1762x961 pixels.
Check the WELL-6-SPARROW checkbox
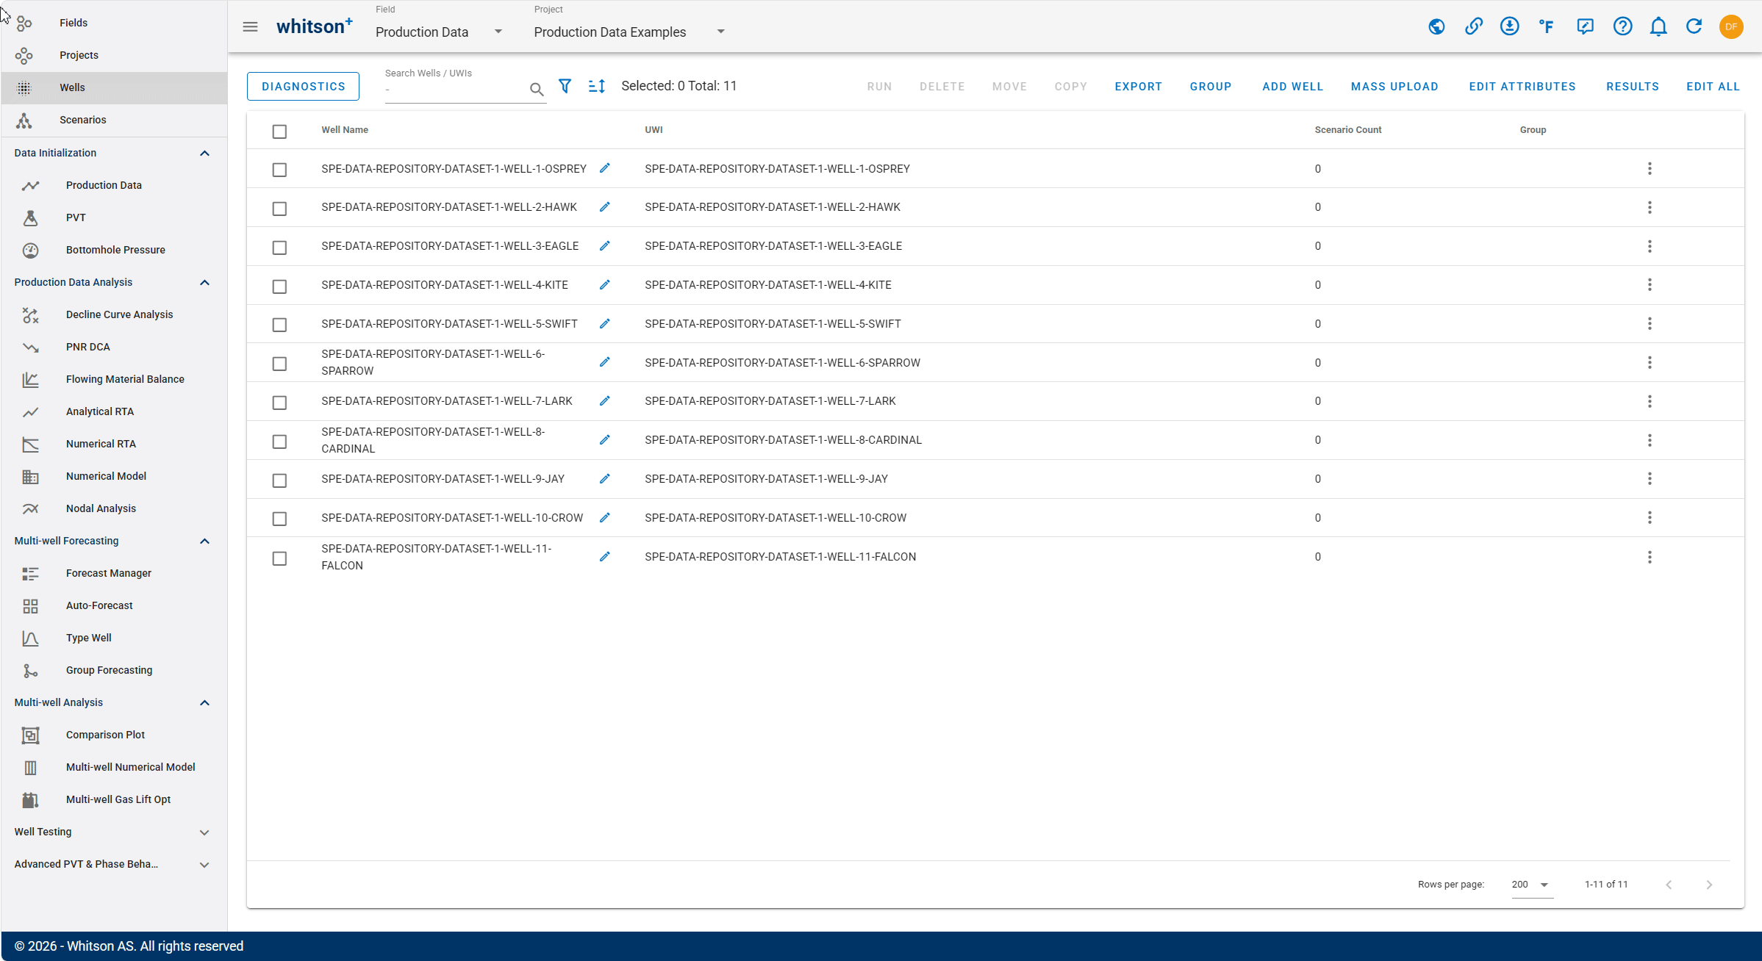(x=279, y=364)
